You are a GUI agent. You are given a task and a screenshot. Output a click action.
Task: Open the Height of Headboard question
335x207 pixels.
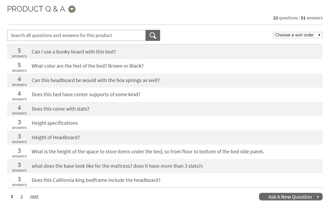click(56, 138)
